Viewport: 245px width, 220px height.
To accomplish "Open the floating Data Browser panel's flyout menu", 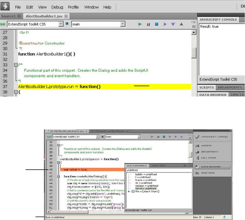I will (x=191, y=166).
